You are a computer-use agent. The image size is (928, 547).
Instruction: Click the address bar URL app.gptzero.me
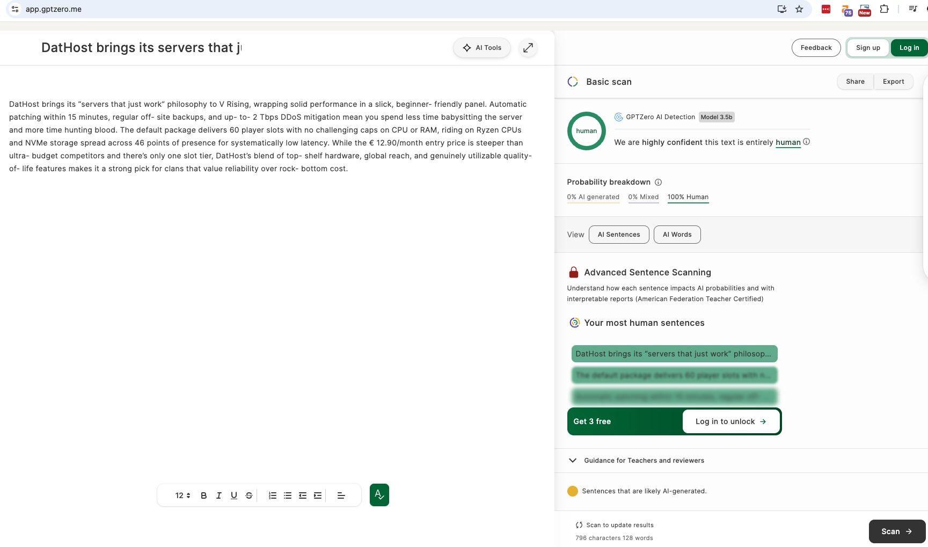[54, 9]
